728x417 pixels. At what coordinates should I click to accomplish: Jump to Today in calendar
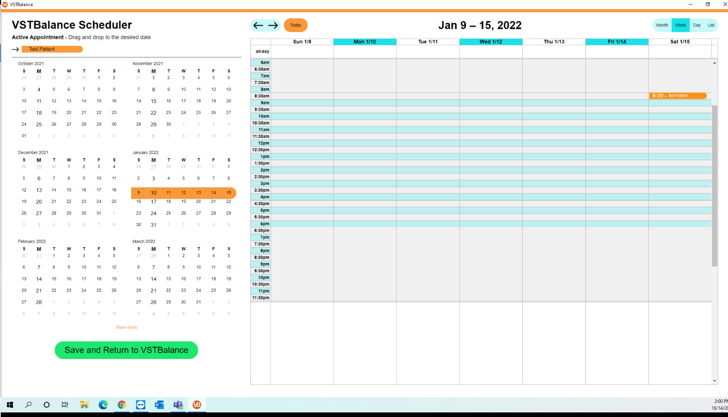point(296,25)
